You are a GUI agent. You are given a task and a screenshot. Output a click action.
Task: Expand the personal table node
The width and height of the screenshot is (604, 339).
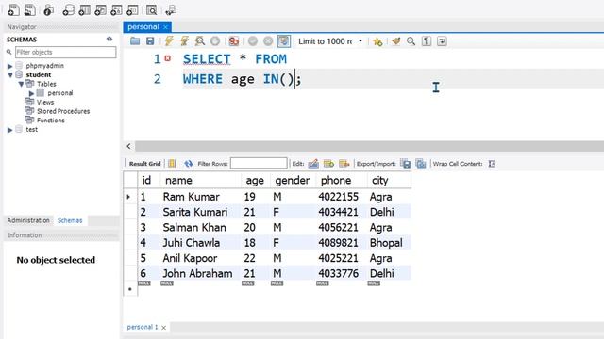pyautogui.click(x=31, y=93)
